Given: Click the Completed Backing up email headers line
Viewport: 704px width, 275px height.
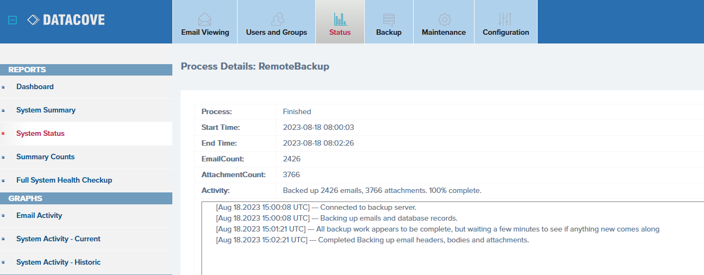Looking at the screenshot, I should click(x=372, y=240).
